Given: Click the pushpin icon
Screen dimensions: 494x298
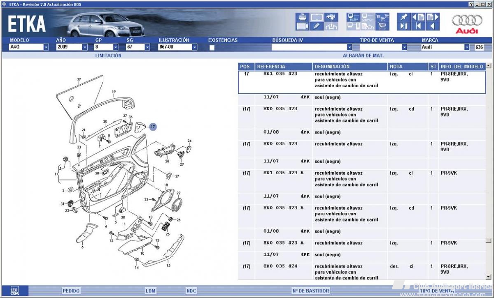Looking at the screenshot, I should click(x=404, y=17).
